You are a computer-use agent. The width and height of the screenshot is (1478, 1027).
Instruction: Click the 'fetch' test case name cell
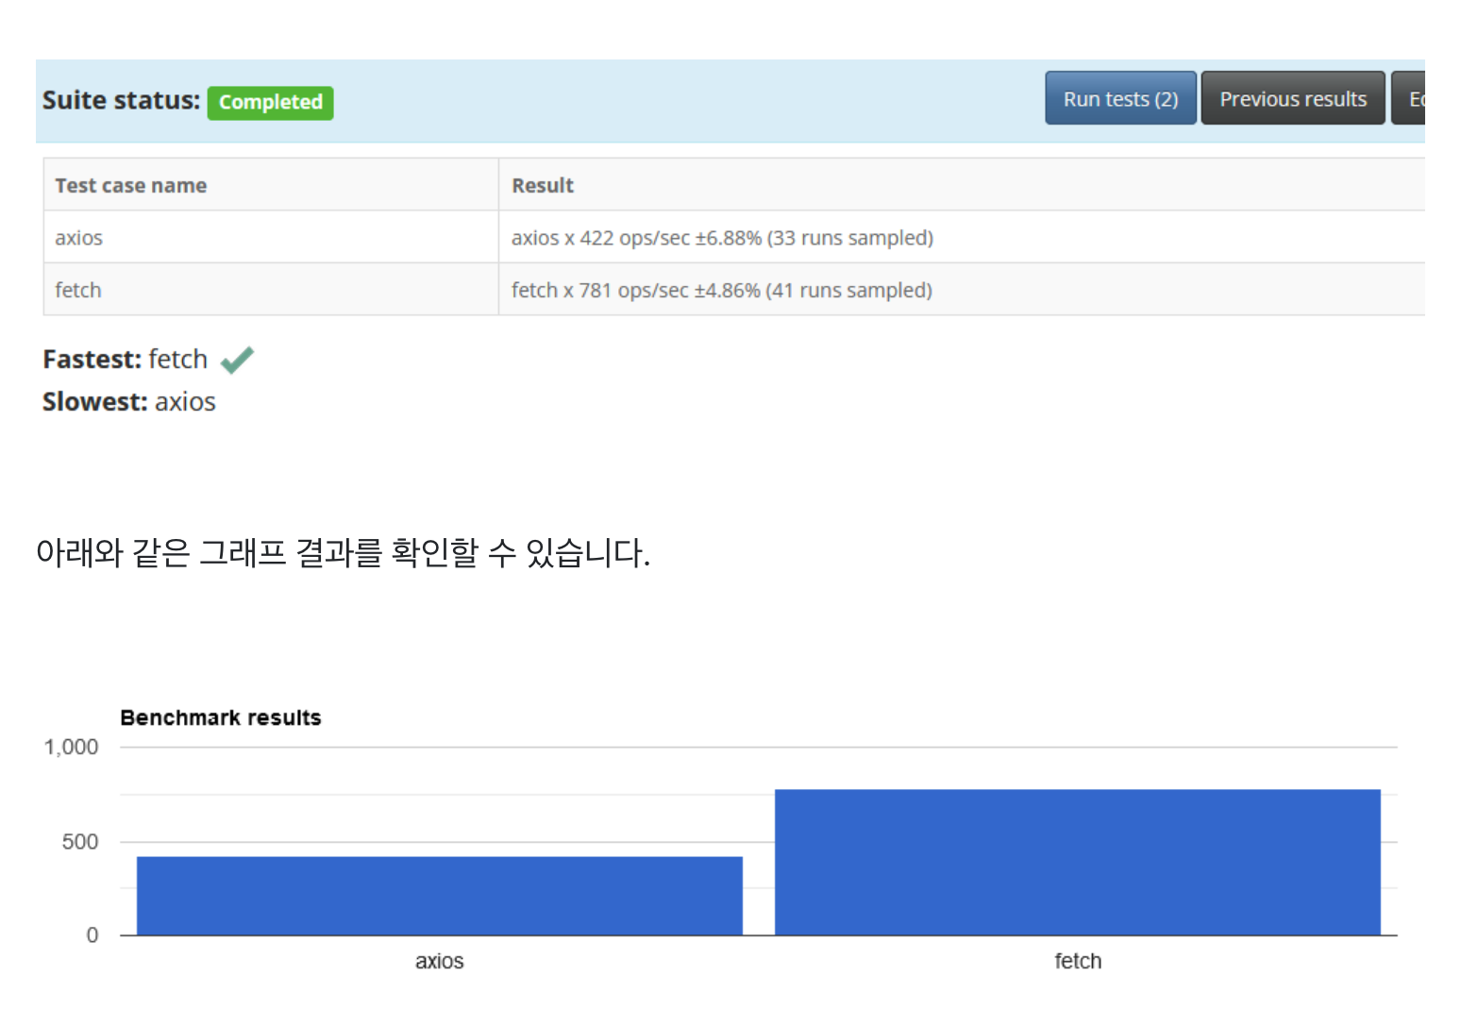(271, 290)
